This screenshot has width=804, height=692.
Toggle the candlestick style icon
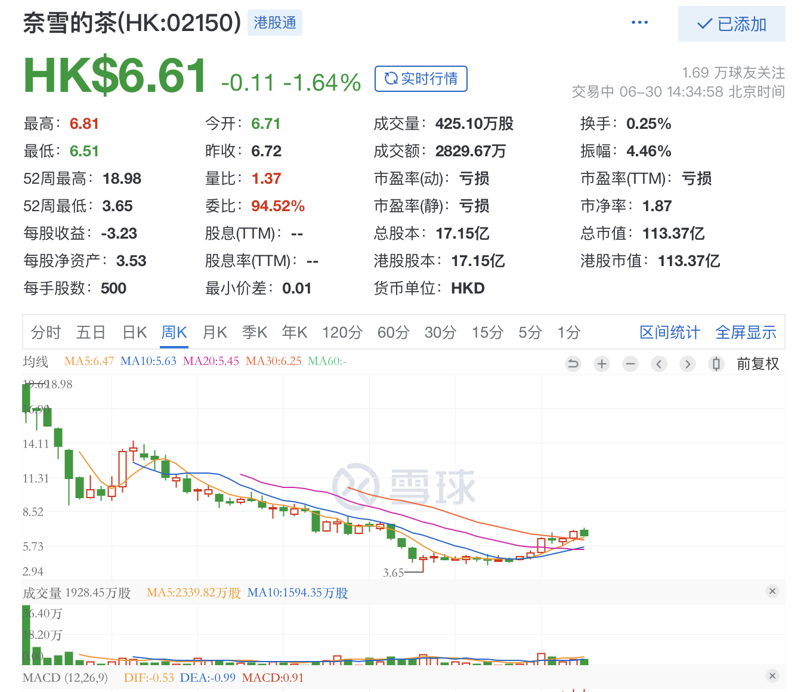(x=716, y=364)
